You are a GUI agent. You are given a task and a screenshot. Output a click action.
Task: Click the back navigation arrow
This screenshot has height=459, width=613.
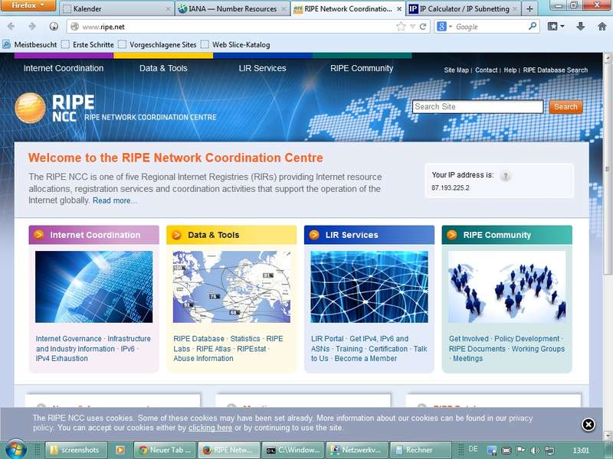11,26
